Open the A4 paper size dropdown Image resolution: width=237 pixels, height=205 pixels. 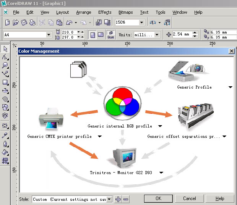pos(49,35)
